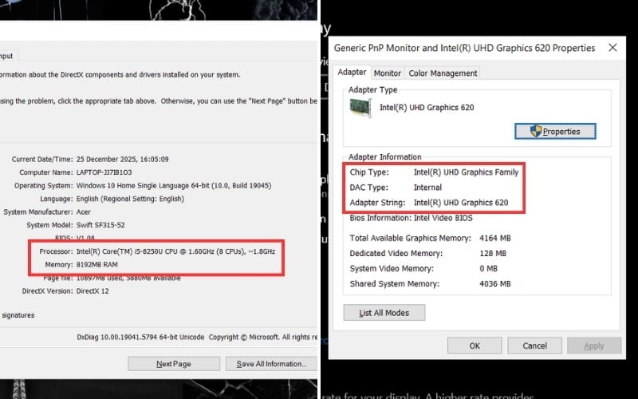638x399 pixels.
Task: Open the Color Management tab
Action: [443, 73]
